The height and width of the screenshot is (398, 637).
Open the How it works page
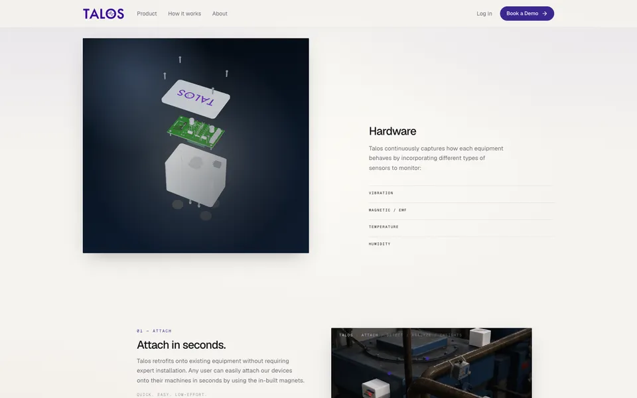coord(184,13)
